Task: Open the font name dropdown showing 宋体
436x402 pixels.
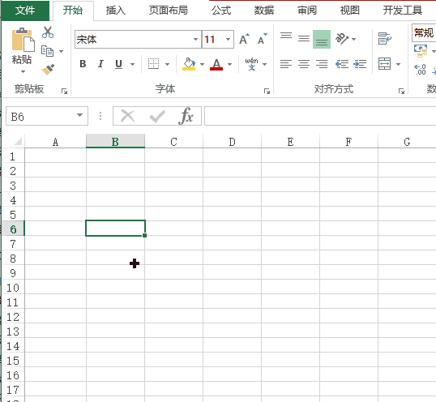Action: [196, 39]
